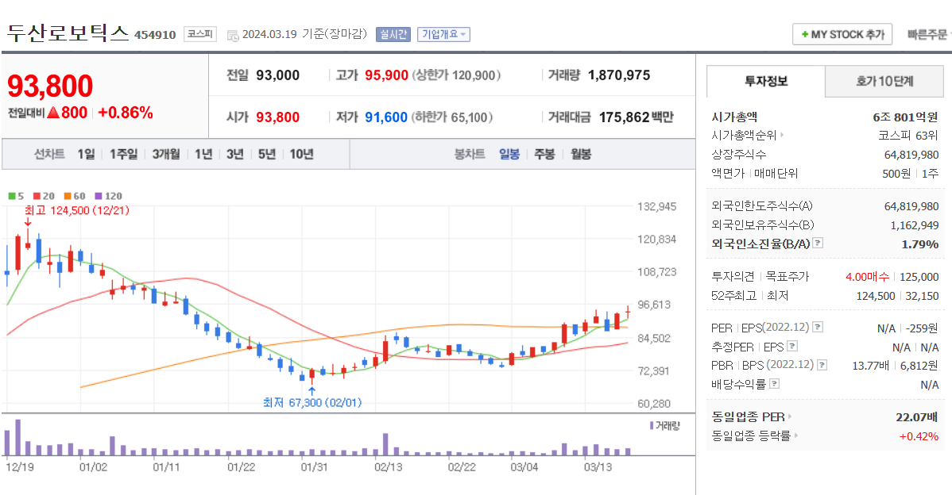Screen dimensions: 952x495
Task: Click the calendar icon beside 2024.03.19
Action: click(x=233, y=35)
